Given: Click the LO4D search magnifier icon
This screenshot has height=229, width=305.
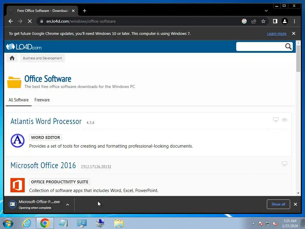Looking at the screenshot, I should click(x=288, y=47).
